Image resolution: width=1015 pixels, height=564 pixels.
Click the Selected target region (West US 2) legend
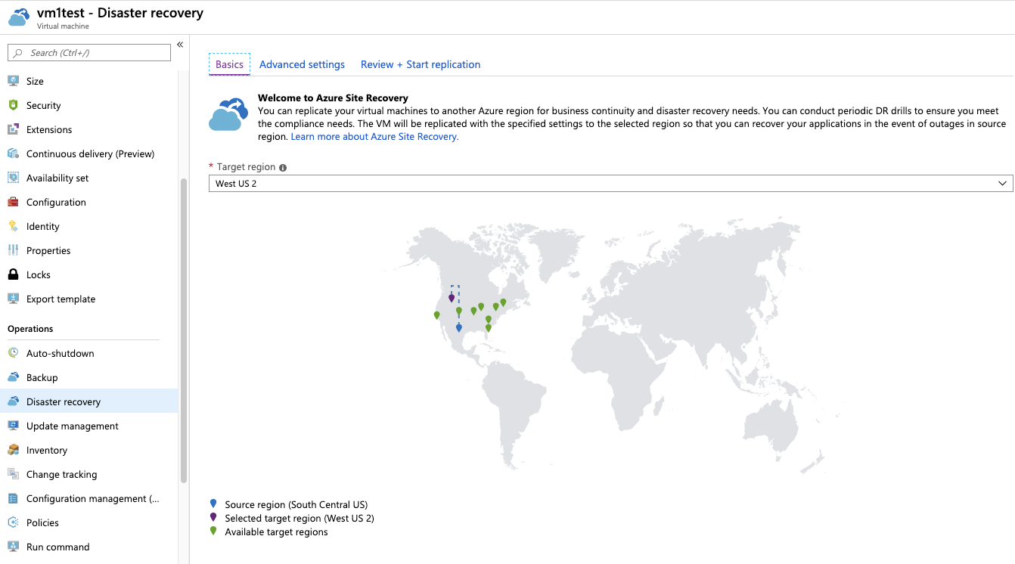(x=300, y=518)
